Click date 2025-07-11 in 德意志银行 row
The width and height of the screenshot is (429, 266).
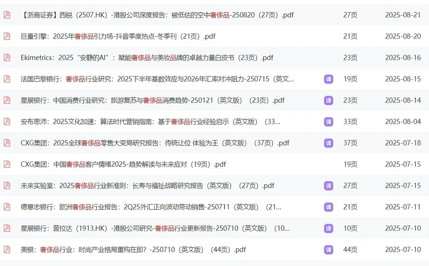403,207
